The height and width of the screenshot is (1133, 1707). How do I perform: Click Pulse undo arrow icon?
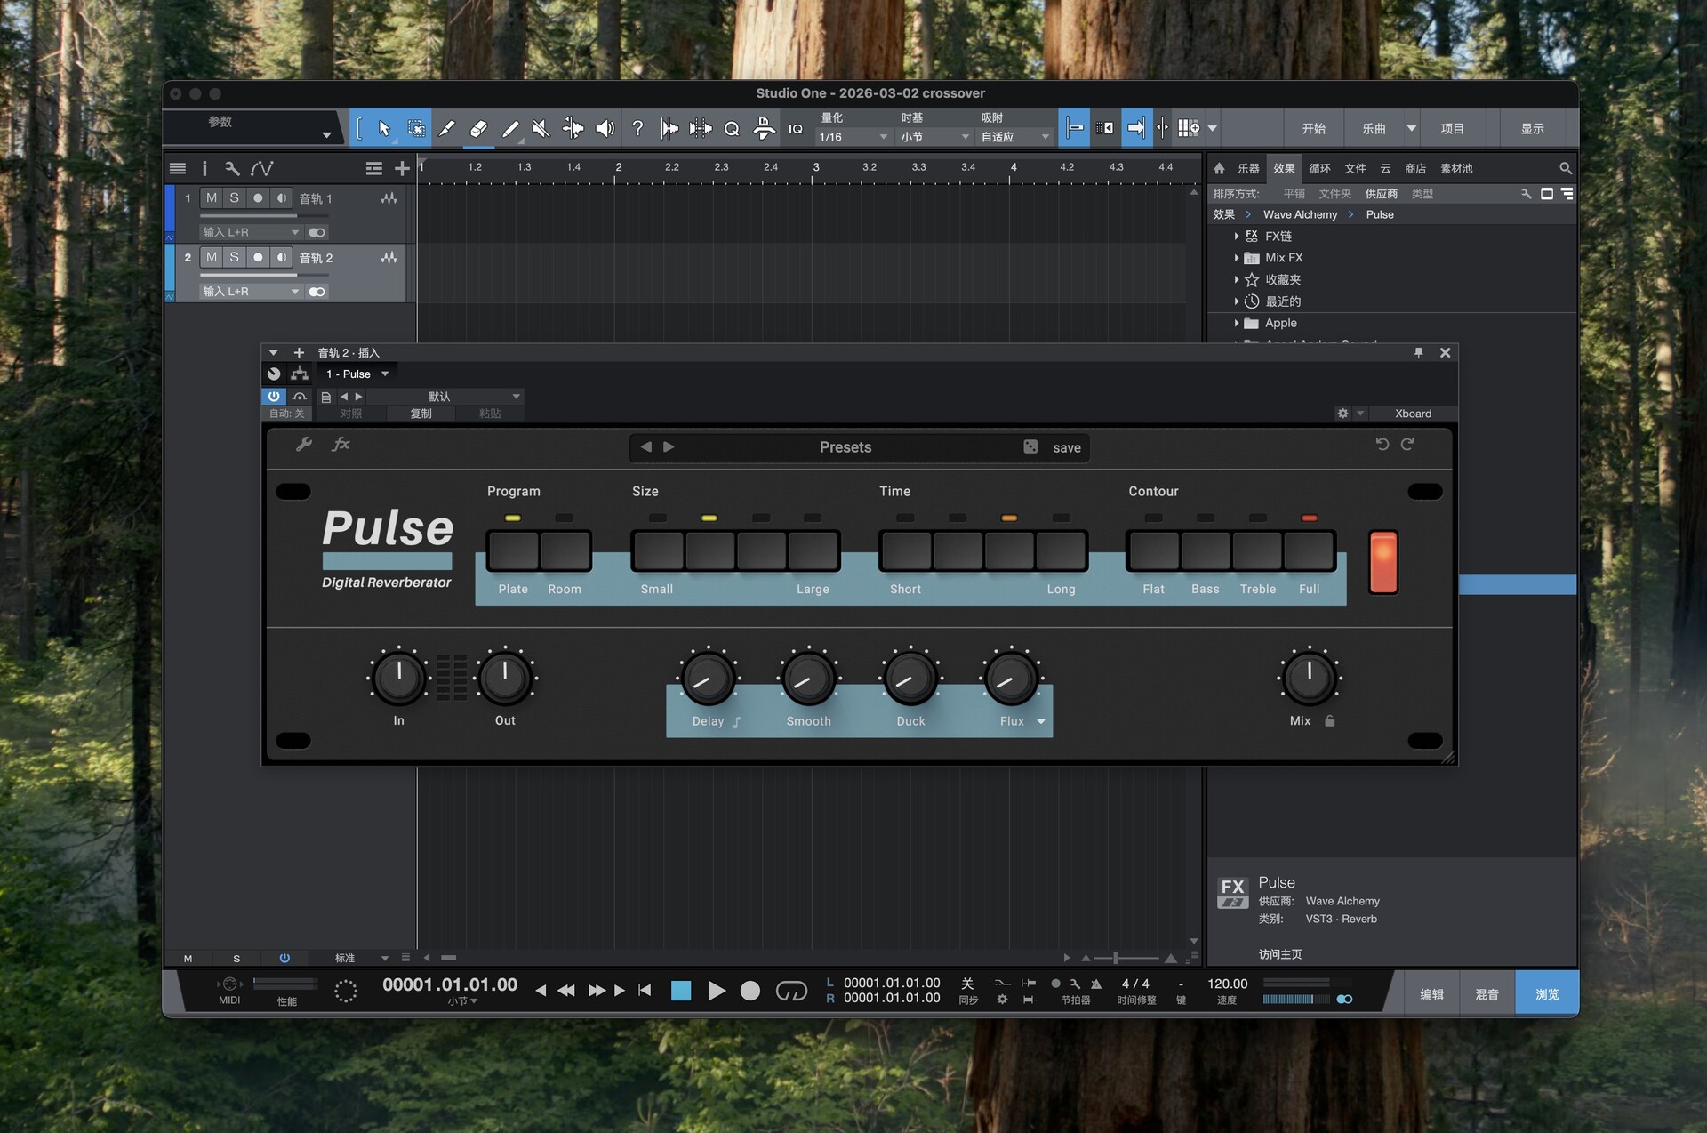pyautogui.click(x=1382, y=445)
